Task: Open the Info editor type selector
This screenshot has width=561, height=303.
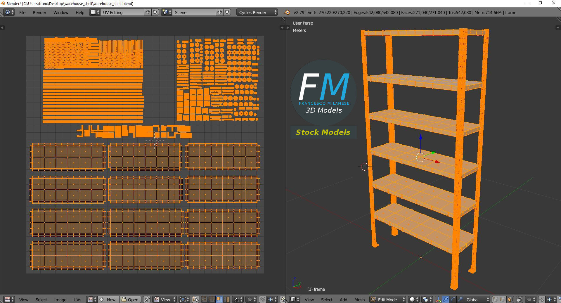Action: click(x=9, y=12)
